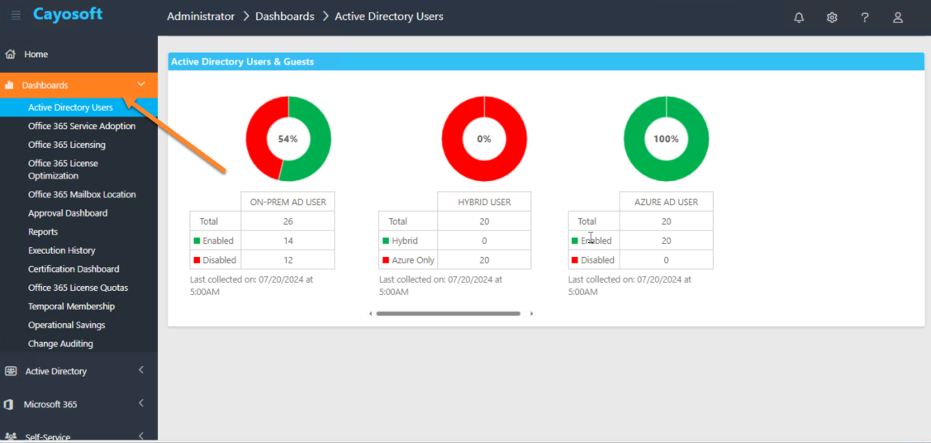Open the settings gear icon
Viewport: 931px width, 443px height.
click(x=832, y=17)
